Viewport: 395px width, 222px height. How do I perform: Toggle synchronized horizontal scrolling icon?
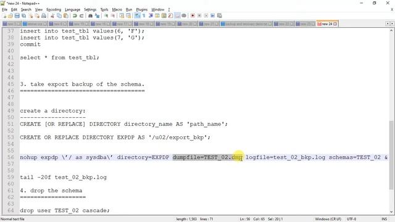(x=128, y=15)
